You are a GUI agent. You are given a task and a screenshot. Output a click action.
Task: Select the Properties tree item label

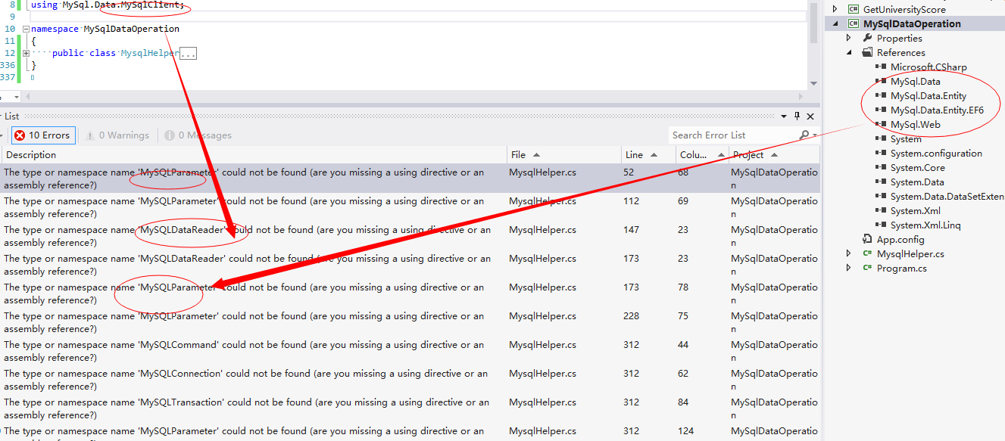point(900,38)
